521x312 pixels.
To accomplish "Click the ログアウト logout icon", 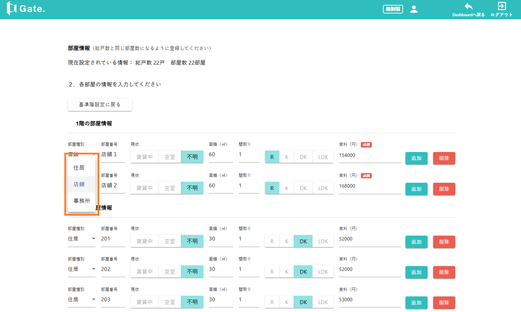I will click(502, 7).
